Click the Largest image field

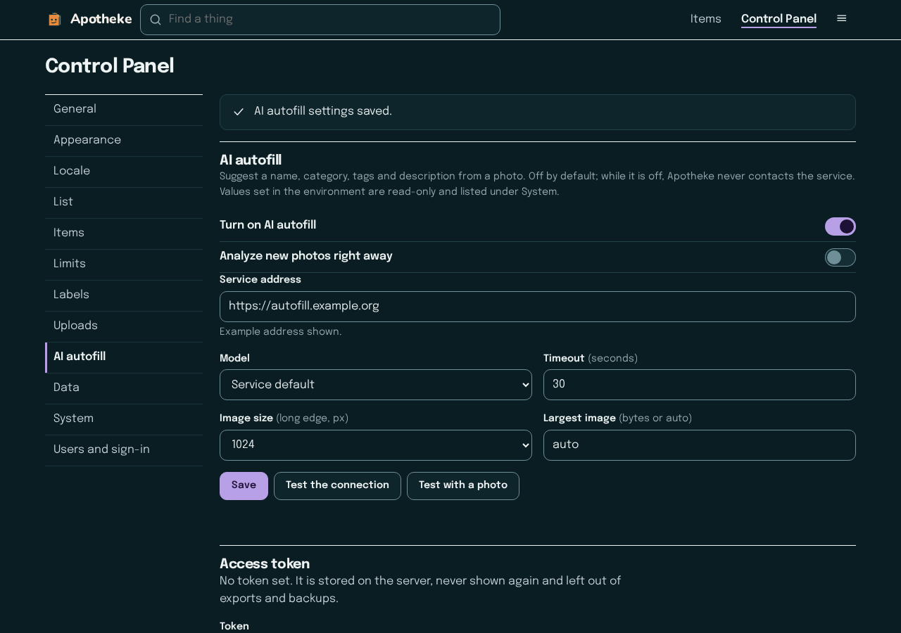(700, 445)
